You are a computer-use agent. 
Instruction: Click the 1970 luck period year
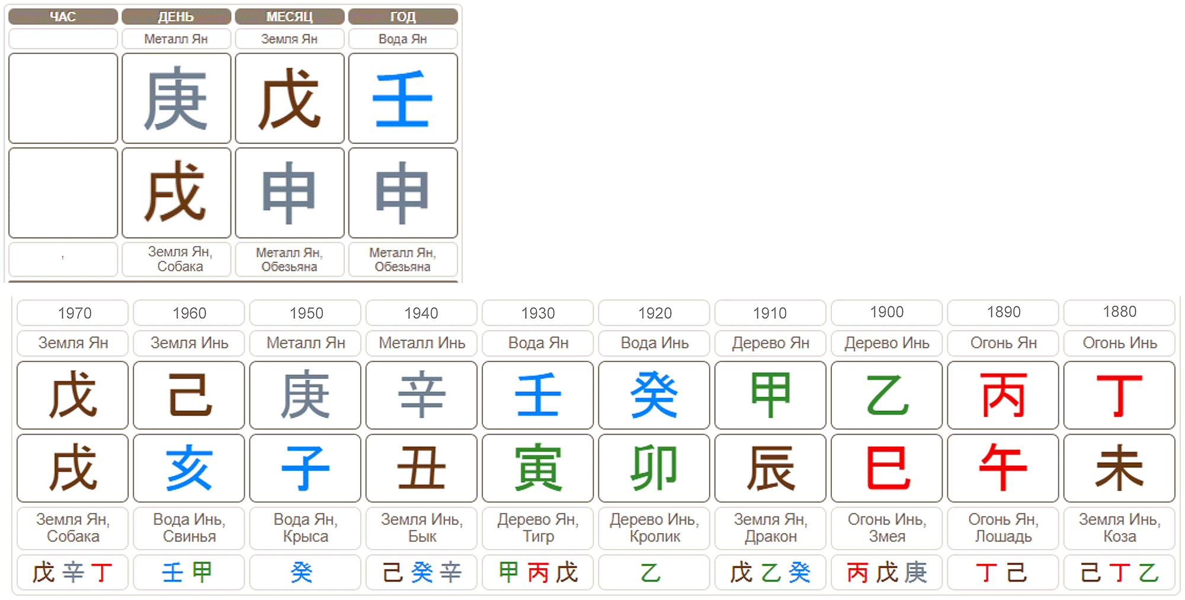[x=74, y=313]
